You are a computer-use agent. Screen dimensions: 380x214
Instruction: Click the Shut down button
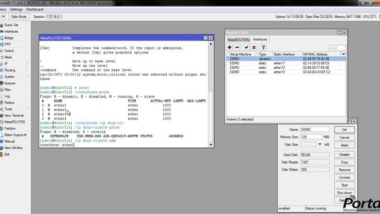[344, 193]
